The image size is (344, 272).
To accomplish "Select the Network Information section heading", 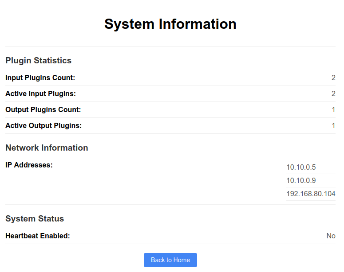I will click(47, 148).
